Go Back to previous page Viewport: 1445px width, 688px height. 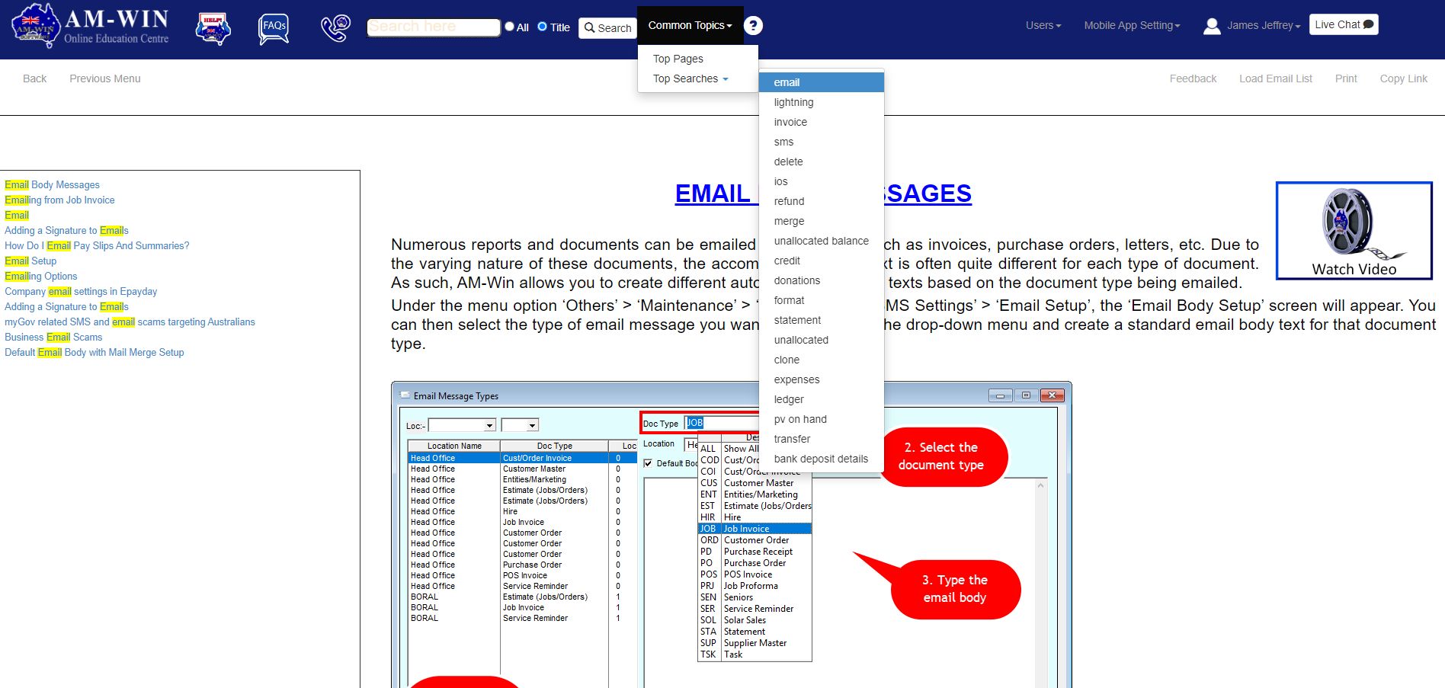[34, 78]
